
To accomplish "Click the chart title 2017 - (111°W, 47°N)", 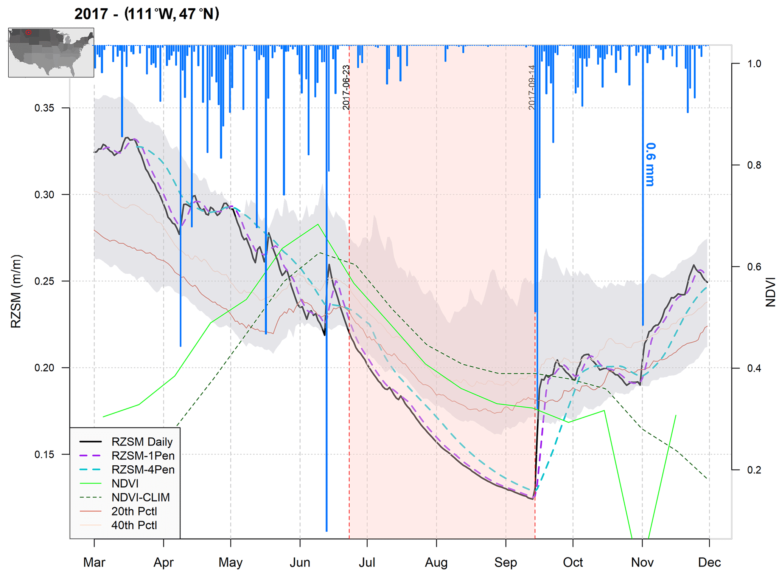I will 147,14.
